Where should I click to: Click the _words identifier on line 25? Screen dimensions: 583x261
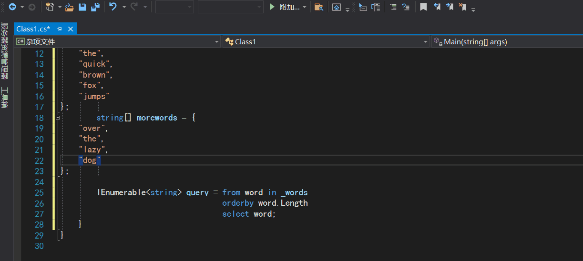coord(294,192)
